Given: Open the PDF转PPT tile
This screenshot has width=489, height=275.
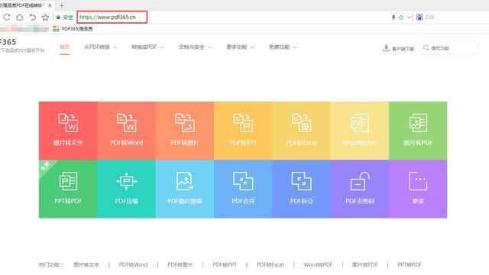Looking at the screenshot, I should [243, 131].
